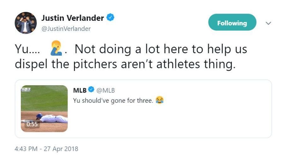Click the "Yu...." opening of the tweet
Screen dimensions: 284x155
coord(27,50)
